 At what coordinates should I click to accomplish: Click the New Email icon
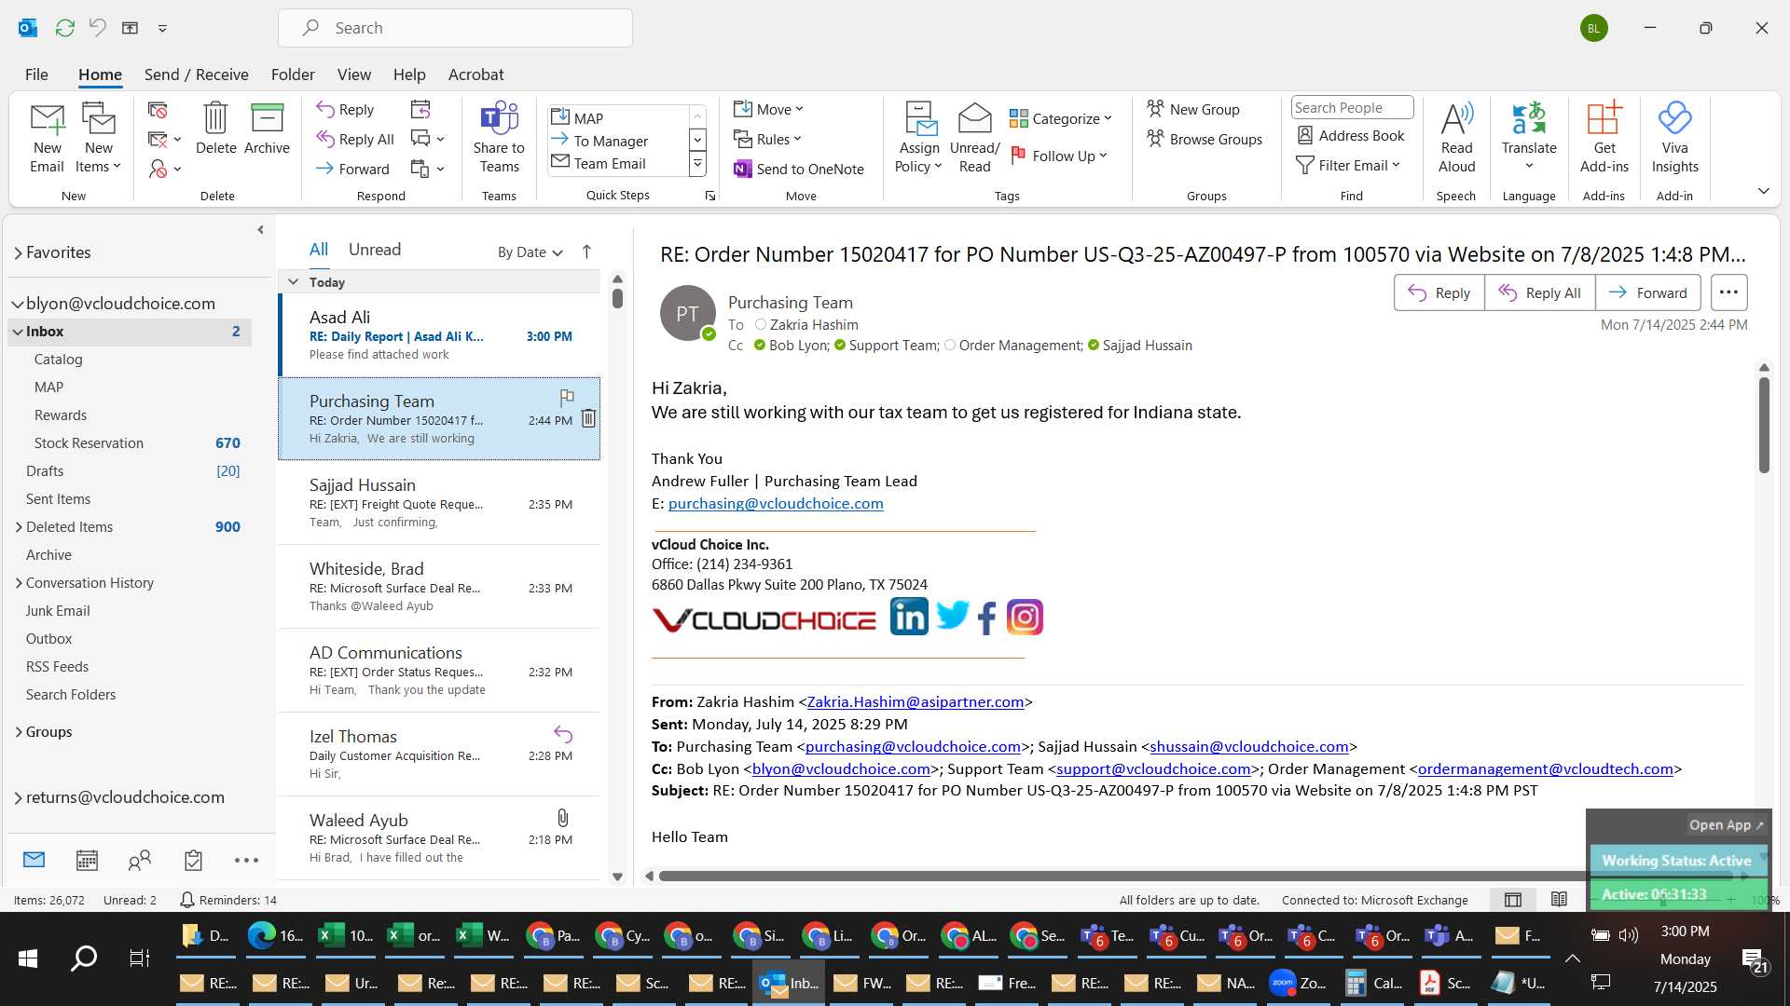pos(47,138)
